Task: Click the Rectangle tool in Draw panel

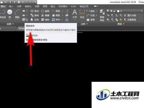Action: [x=24, y=11]
